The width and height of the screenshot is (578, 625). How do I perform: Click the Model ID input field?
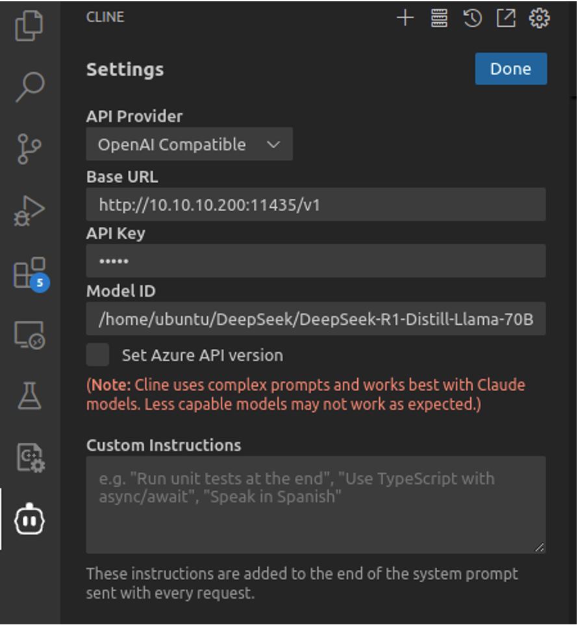coord(316,319)
